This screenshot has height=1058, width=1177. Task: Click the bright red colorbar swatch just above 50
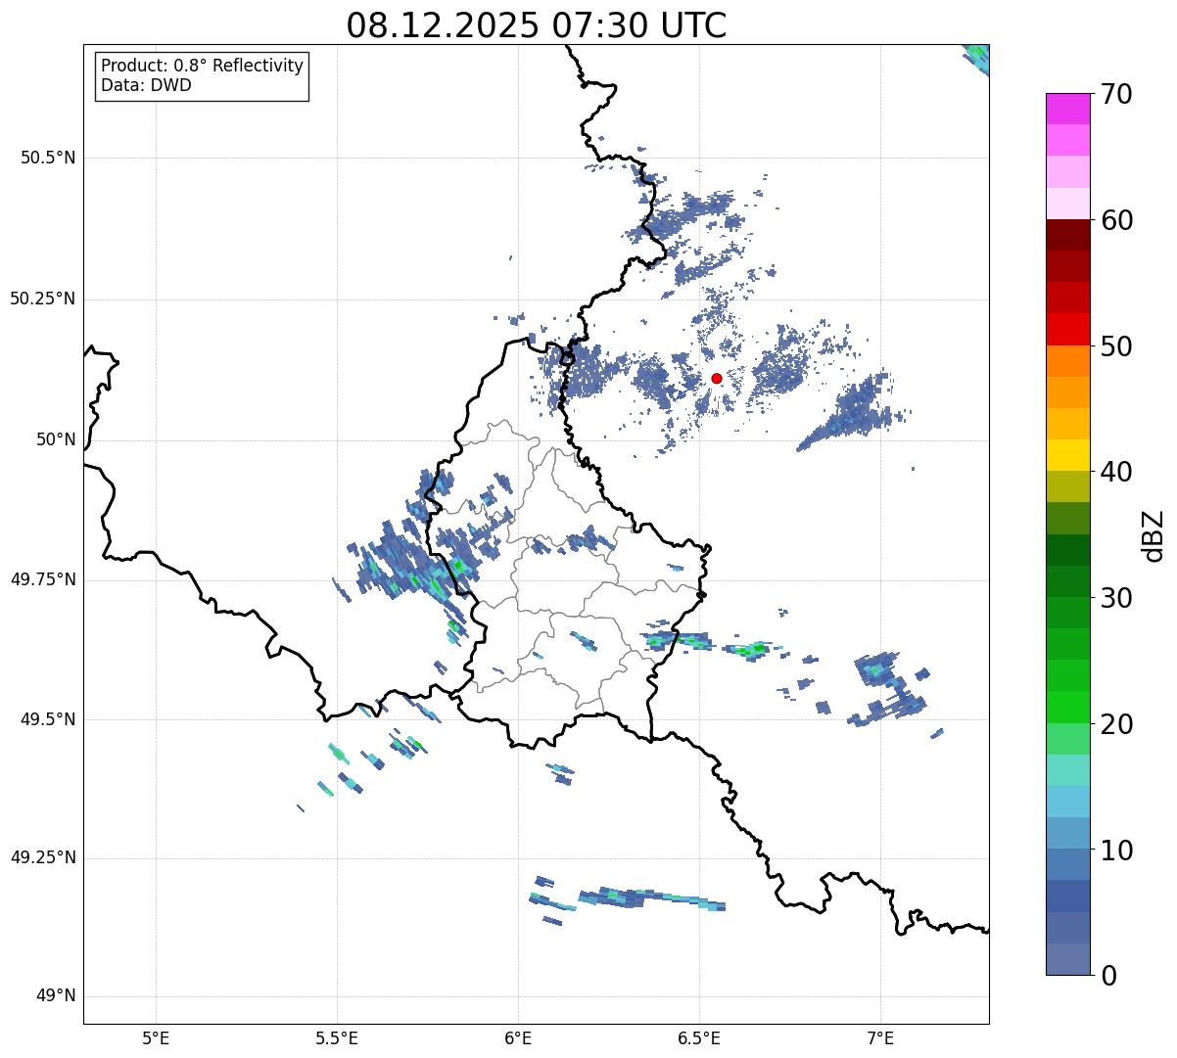coord(1068,330)
